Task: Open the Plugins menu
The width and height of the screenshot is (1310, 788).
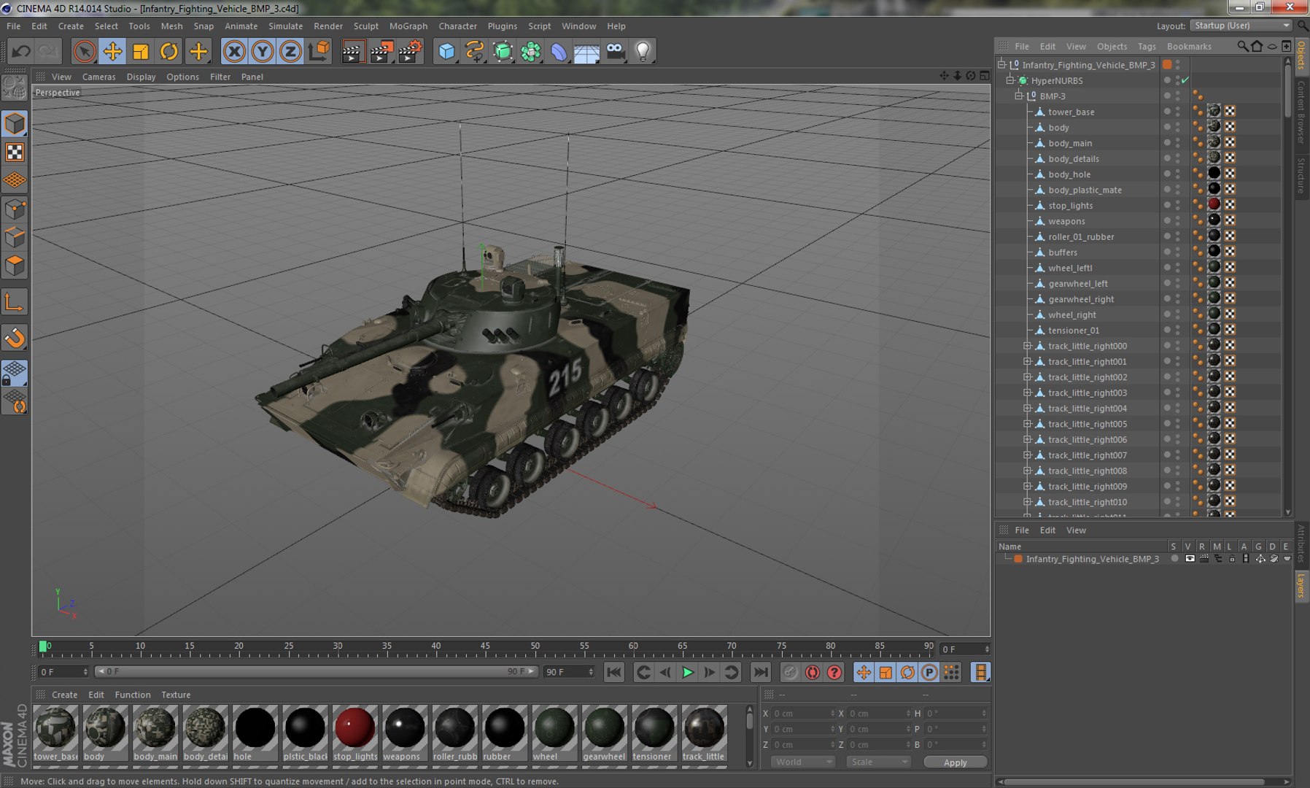Action: (502, 26)
